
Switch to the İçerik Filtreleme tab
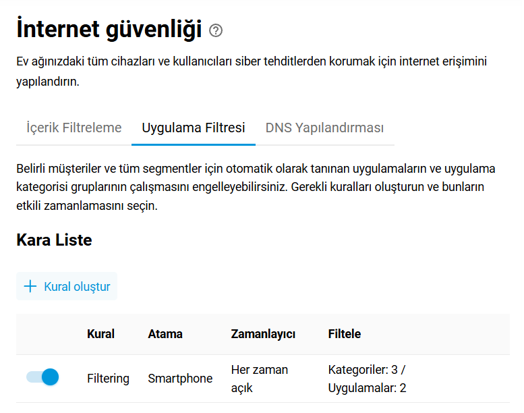74,128
